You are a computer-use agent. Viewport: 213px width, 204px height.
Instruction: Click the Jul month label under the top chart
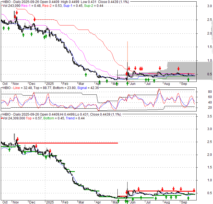pyautogui.click(x=148, y=84)
